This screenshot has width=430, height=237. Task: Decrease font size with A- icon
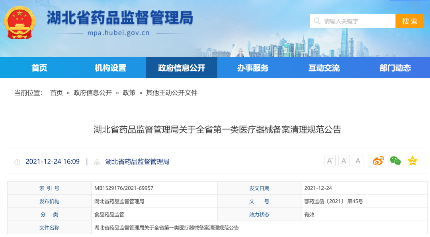tap(344, 161)
